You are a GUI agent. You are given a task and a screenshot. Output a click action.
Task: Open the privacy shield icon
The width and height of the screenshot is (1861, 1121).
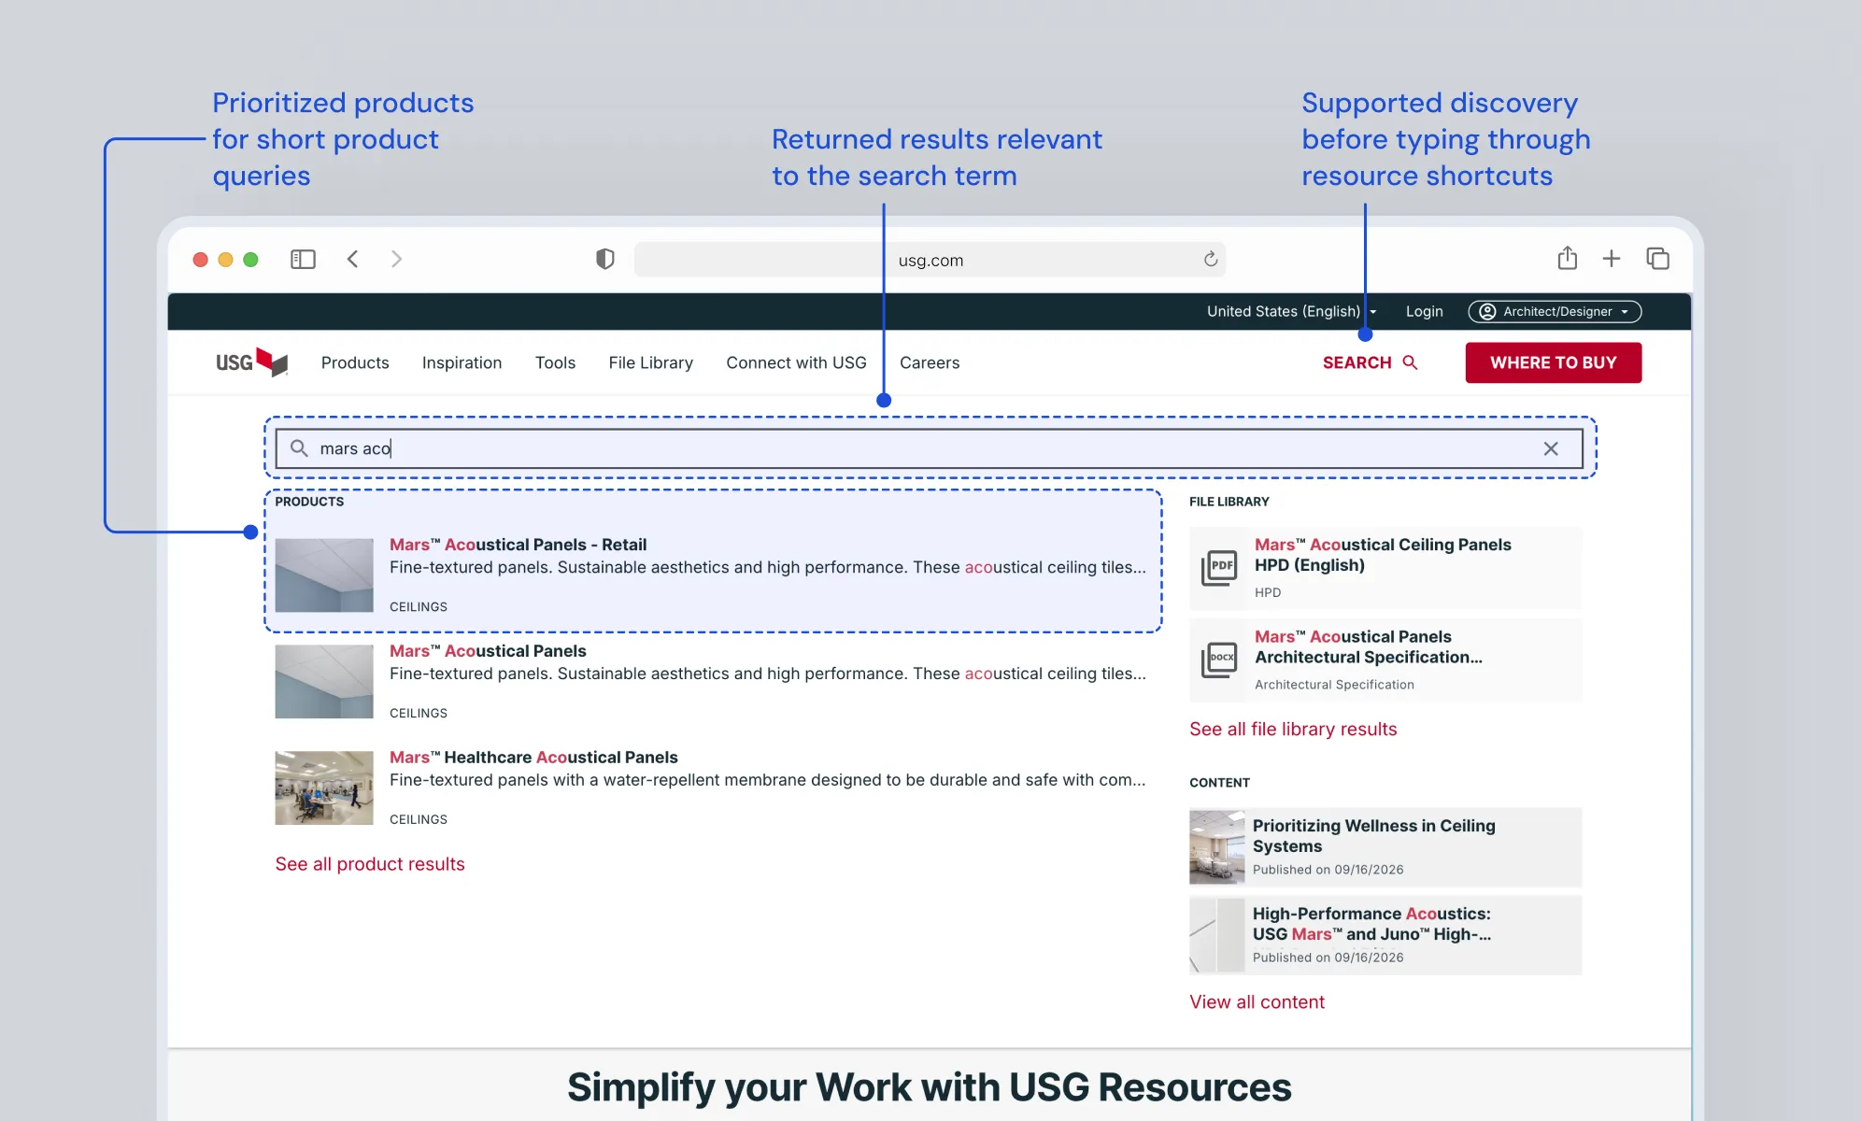click(x=605, y=259)
